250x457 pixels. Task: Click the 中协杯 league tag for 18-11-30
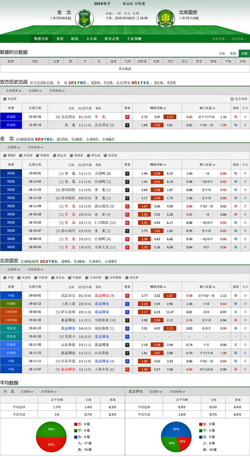pyautogui.click(x=11, y=345)
